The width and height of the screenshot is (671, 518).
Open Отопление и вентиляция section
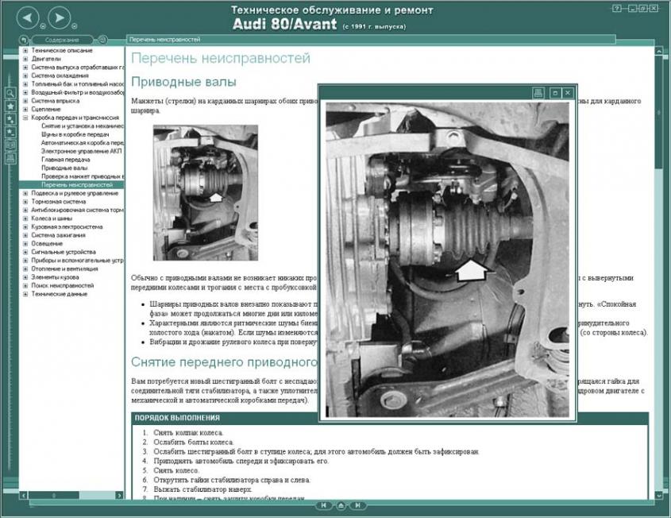click(x=64, y=269)
